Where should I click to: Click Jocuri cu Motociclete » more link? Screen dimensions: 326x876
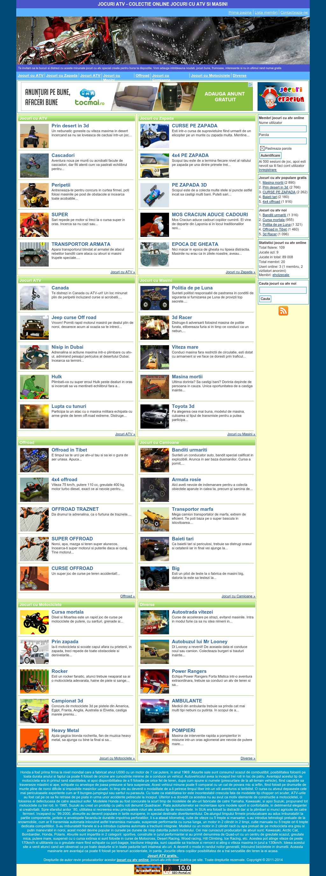tap(117, 758)
